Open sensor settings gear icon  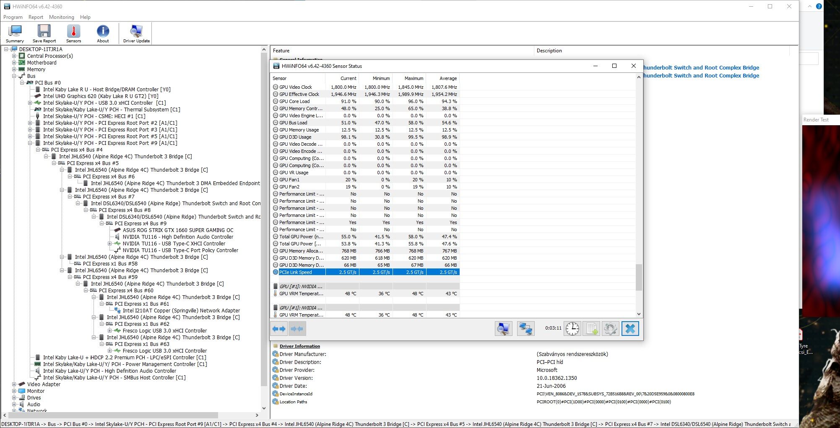[x=611, y=329]
